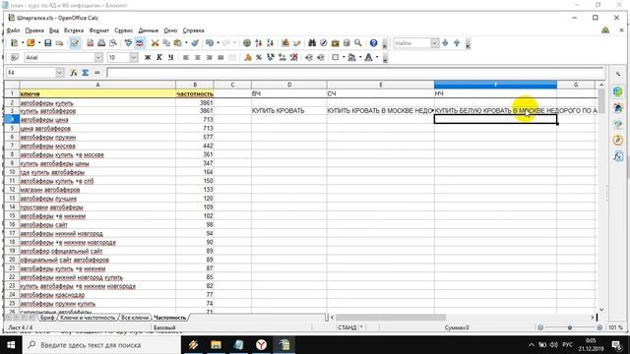
Task: Click the Print file icon
Action: click(101, 43)
